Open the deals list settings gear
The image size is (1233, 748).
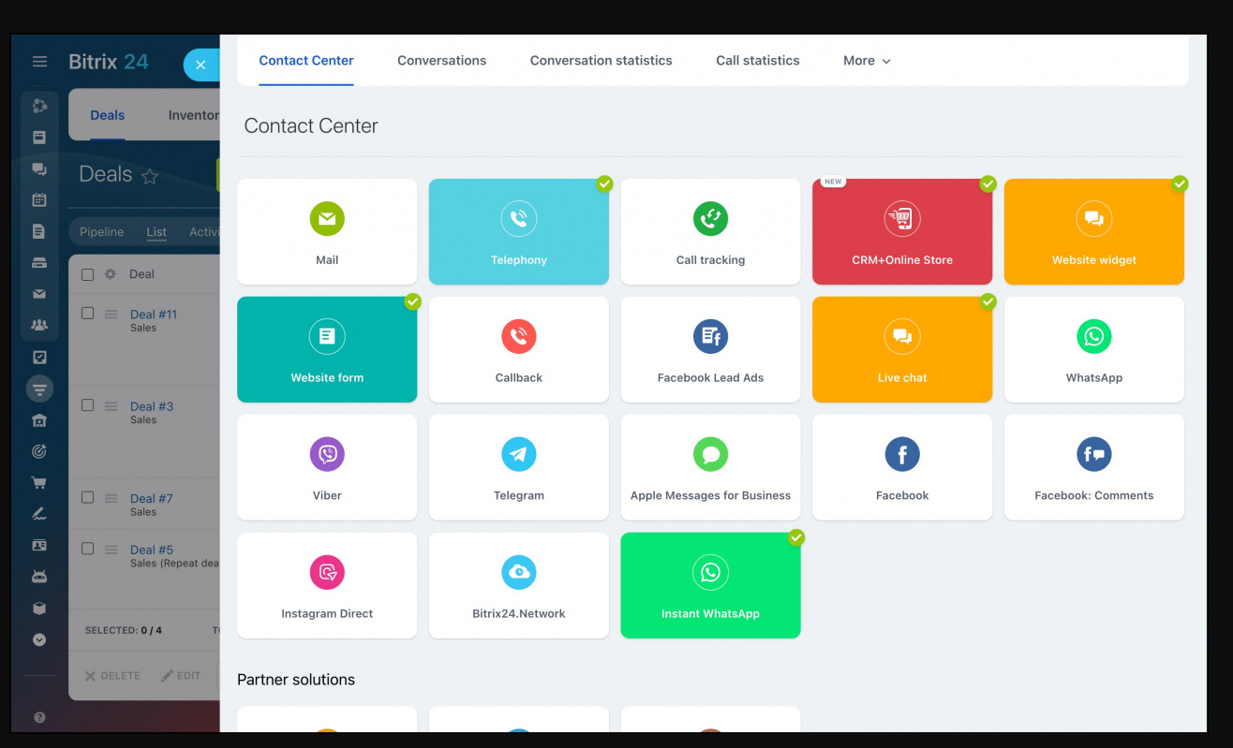111,274
